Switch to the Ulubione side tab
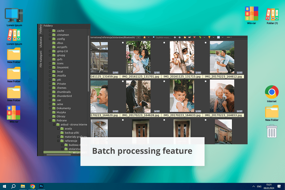Image resolution: width=285 pixels, height=190 pixels. [x=41, y=42]
